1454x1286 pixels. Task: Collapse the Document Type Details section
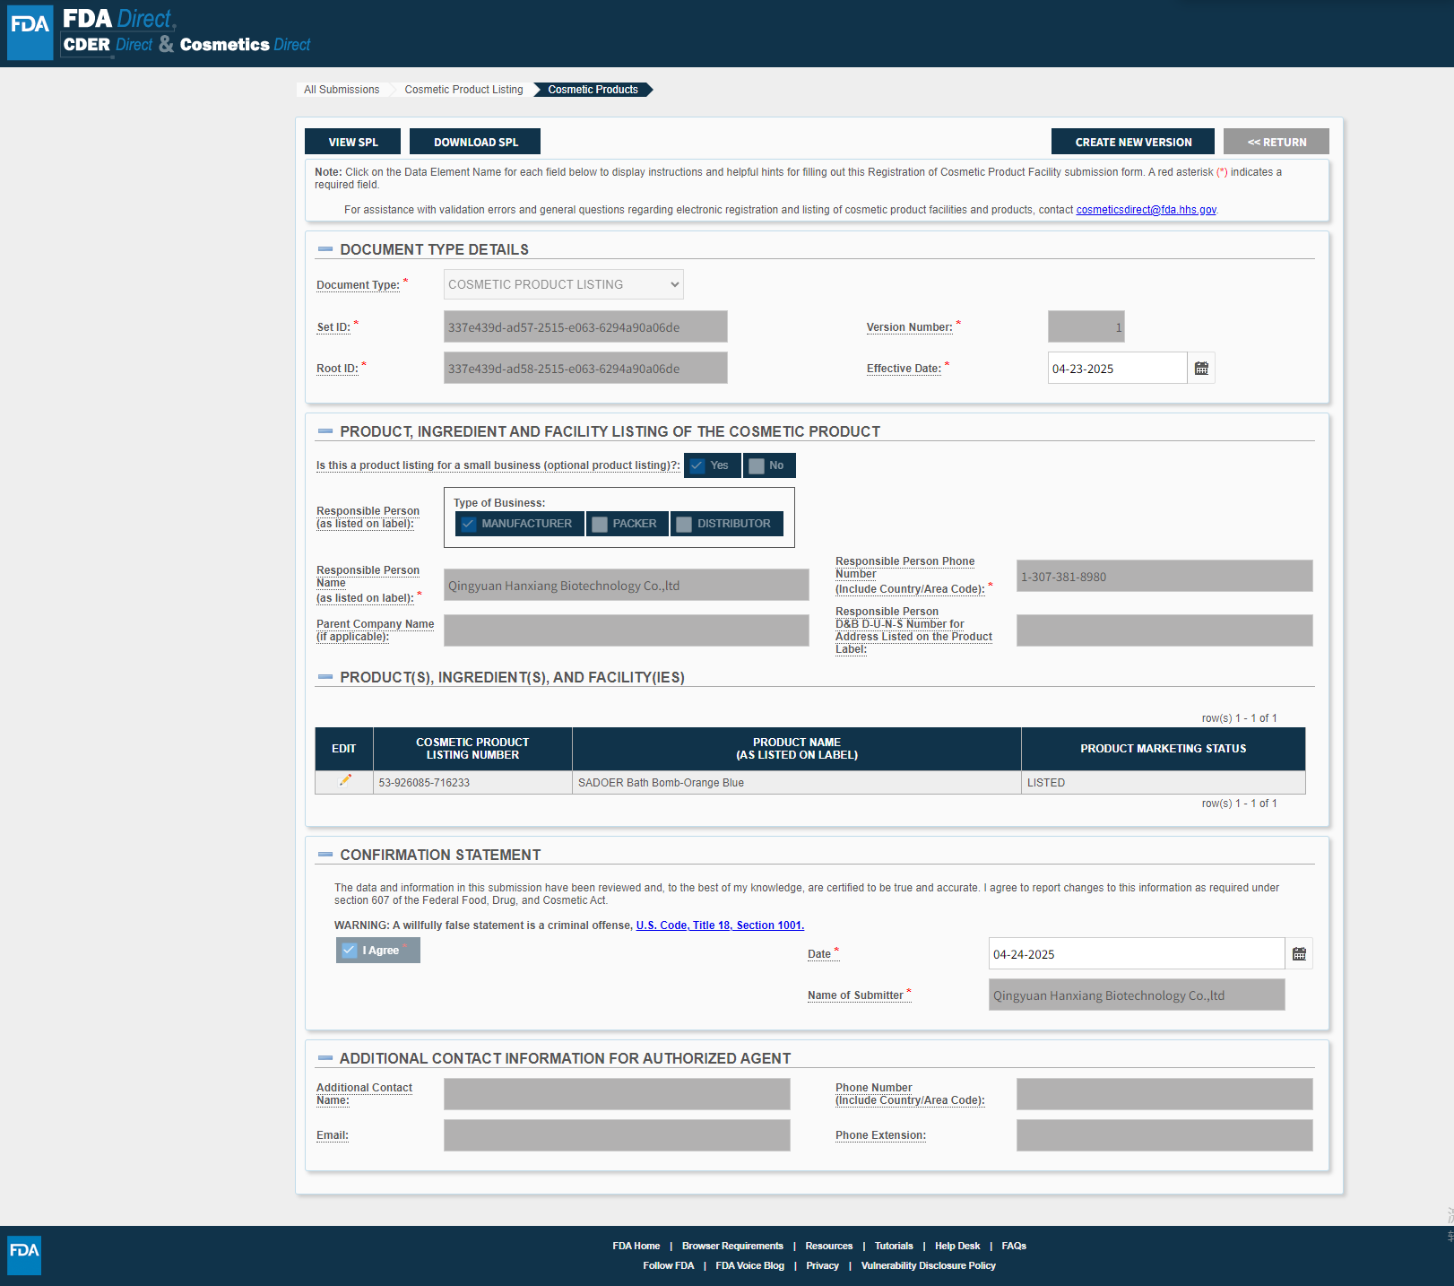pyautogui.click(x=325, y=249)
